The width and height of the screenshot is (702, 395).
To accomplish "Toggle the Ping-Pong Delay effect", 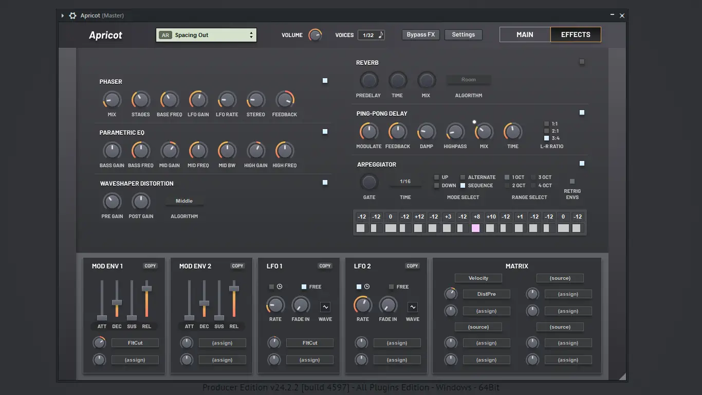I will (x=582, y=113).
